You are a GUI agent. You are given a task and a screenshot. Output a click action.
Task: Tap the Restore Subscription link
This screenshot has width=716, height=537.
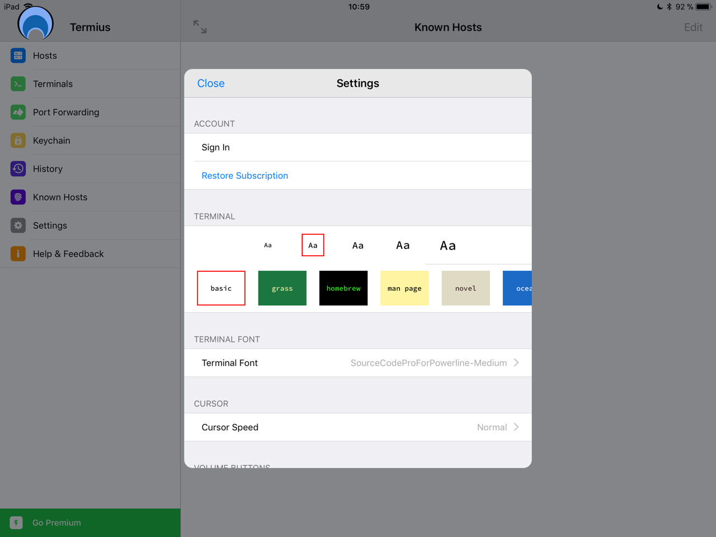[245, 176]
